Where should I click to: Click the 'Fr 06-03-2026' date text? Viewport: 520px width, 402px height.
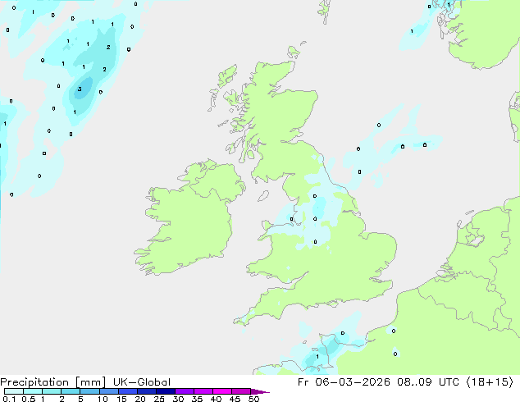coord(344,382)
